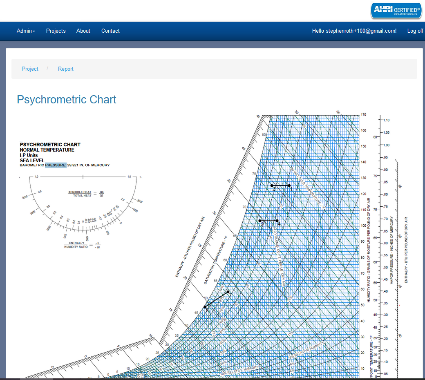Click state point 4 on the chart

pyautogui.click(x=277, y=221)
